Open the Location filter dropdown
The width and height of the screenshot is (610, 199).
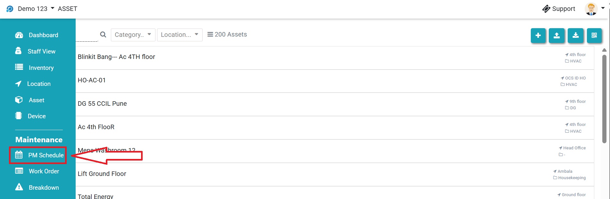coord(180,35)
